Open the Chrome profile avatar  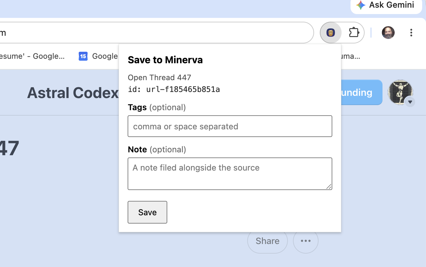tap(388, 33)
